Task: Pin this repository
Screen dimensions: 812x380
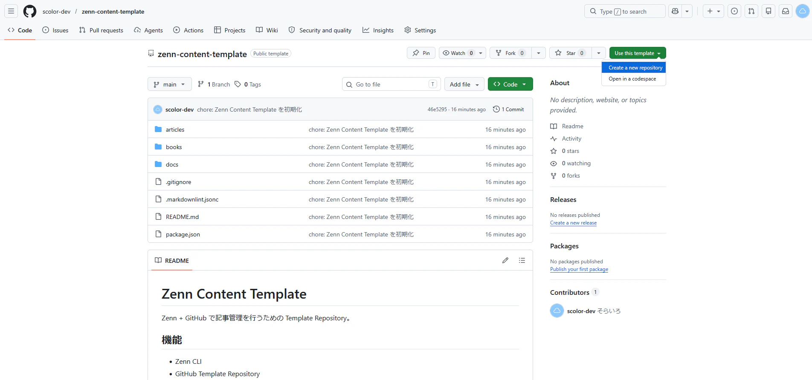Action: (x=421, y=53)
